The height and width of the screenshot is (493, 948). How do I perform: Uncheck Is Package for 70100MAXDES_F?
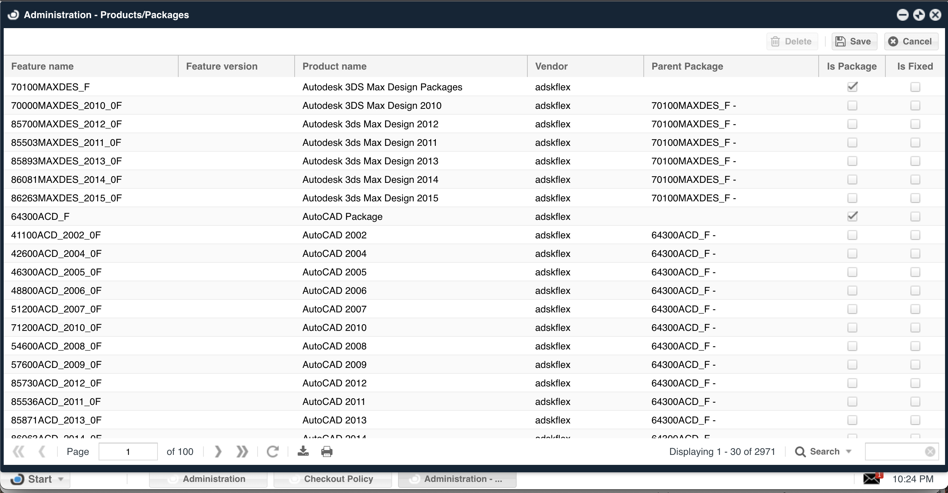[x=852, y=87]
